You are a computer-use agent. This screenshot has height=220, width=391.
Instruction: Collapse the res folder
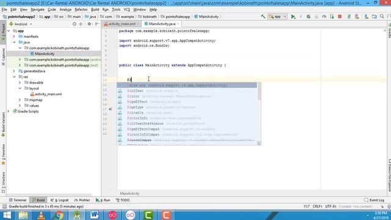14,77
